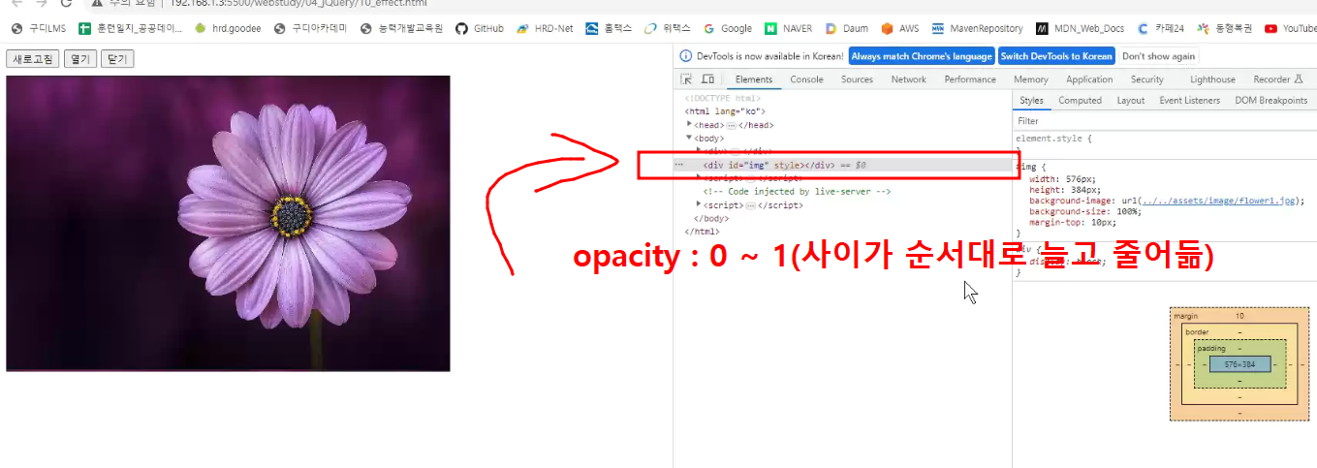Click the ellipsis beside the selected div row

[x=679, y=166]
